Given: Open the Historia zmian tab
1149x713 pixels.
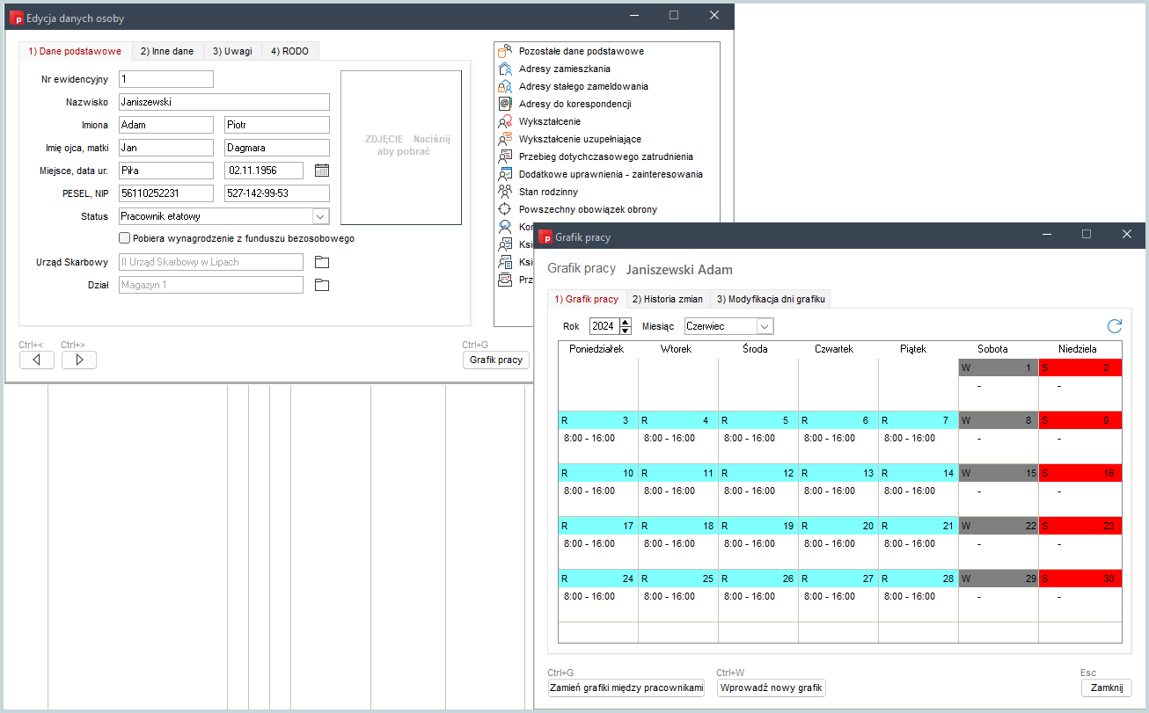Looking at the screenshot, I should pos(669,299).
